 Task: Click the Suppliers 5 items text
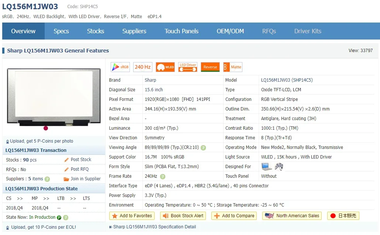(x=24, y=179)
